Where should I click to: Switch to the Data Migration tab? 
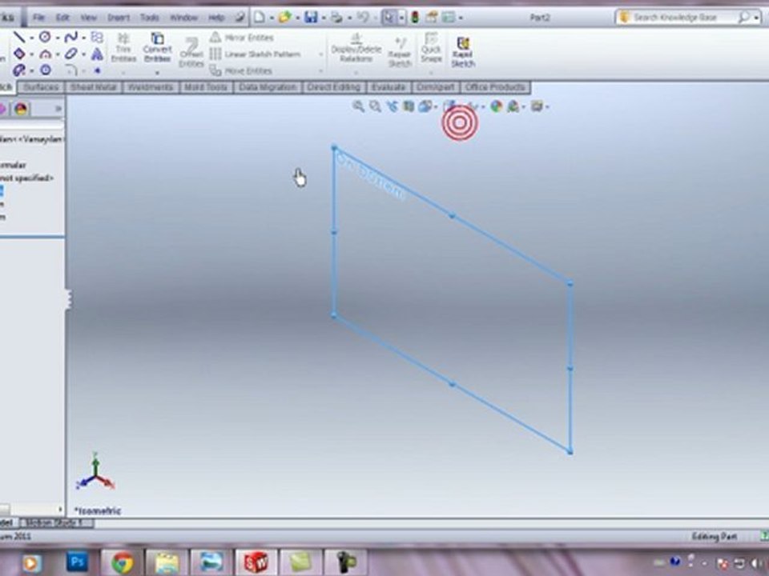point(268,88)
